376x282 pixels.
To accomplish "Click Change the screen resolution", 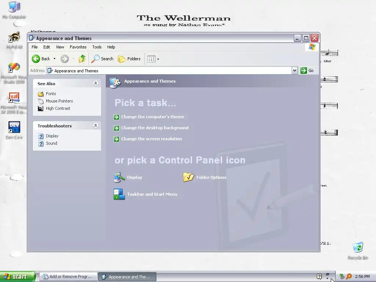I will (151, 139).
